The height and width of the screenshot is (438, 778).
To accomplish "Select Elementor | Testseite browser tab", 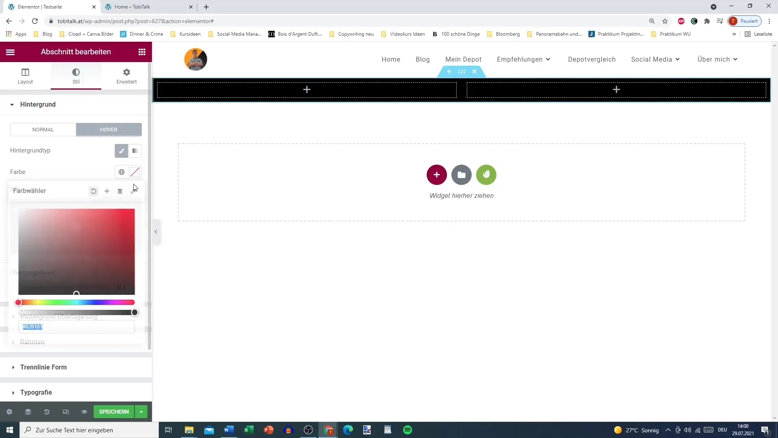I will pyautogui.click(x=51, y=7).
